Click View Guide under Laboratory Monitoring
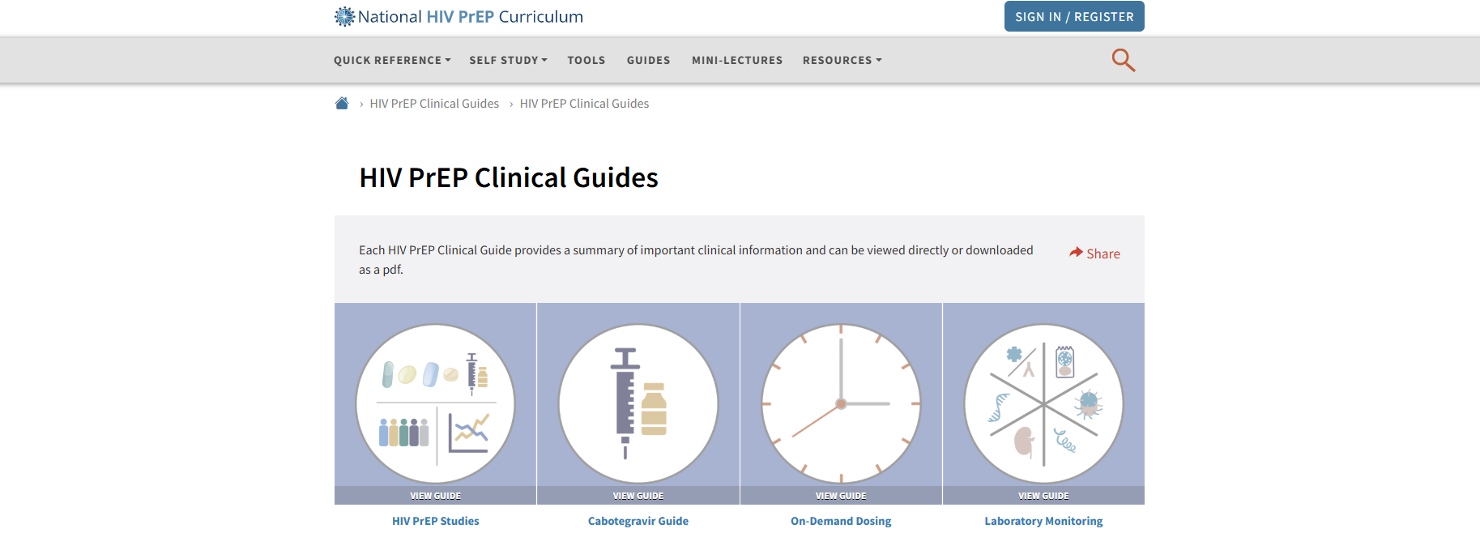The width and height of the screenshot is (1480, 533). tap(1043, 496)
